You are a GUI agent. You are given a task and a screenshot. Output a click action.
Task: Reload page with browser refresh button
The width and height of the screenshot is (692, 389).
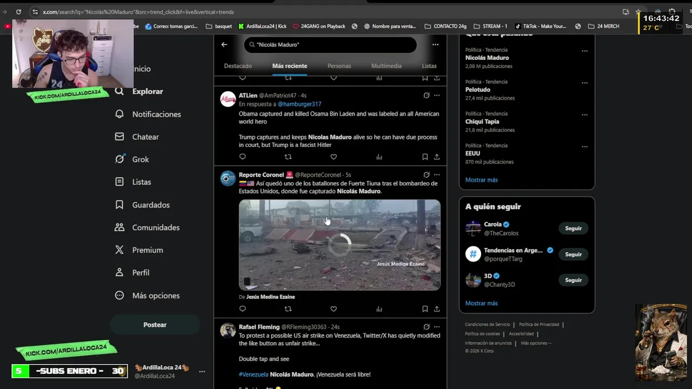(x=18, y=12)
